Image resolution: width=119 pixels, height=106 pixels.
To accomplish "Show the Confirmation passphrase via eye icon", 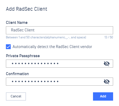I will 107,82.
